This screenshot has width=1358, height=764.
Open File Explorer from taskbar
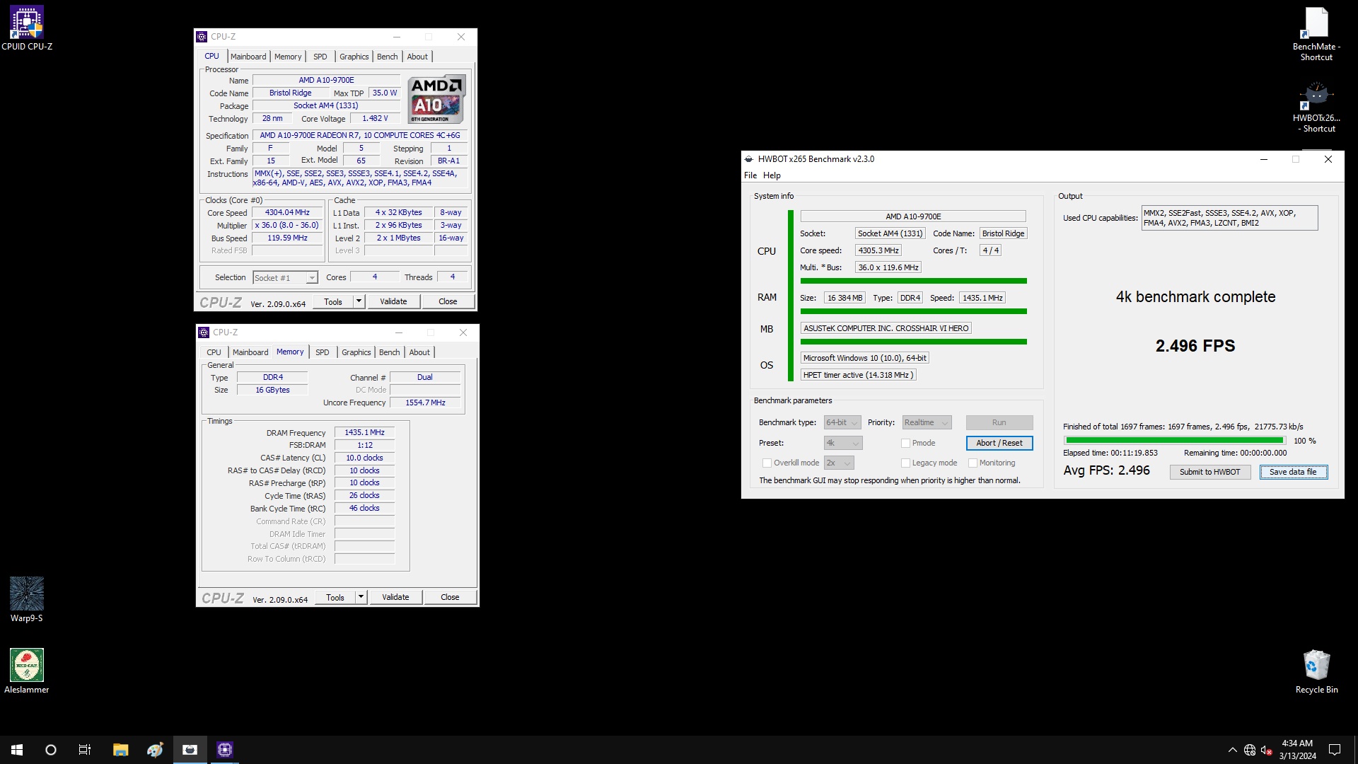[x=120, y=750]
